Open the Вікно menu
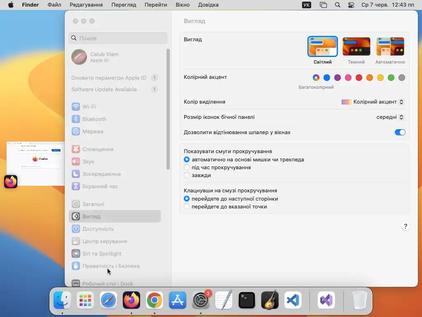The width and height of the screenshot is (422, 317). (x=183, y=5)
